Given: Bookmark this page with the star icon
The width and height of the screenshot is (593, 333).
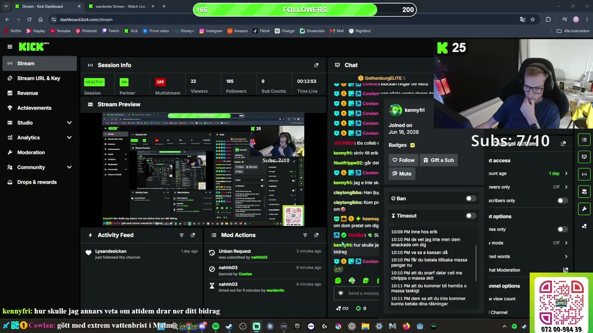Looking at the screenshot, I should 533,19.
